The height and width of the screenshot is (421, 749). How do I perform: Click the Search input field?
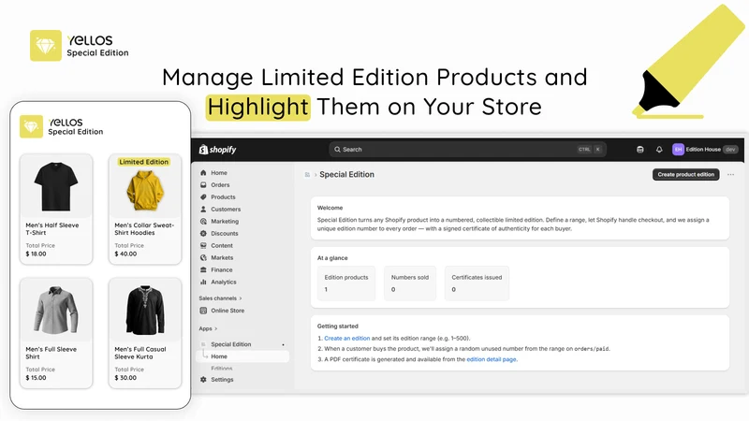(x=467, y=150)
